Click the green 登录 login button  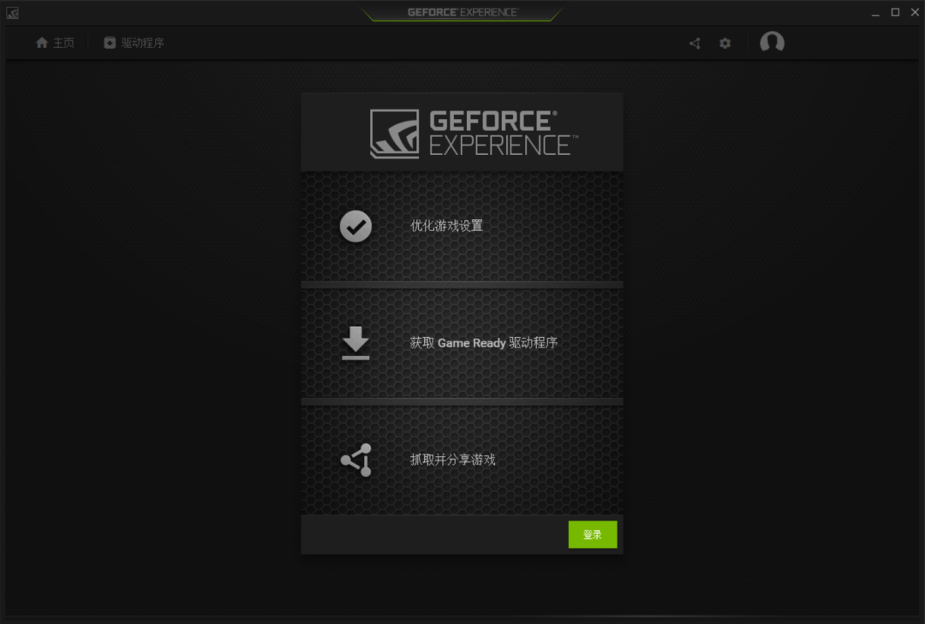tap(593, 534)
